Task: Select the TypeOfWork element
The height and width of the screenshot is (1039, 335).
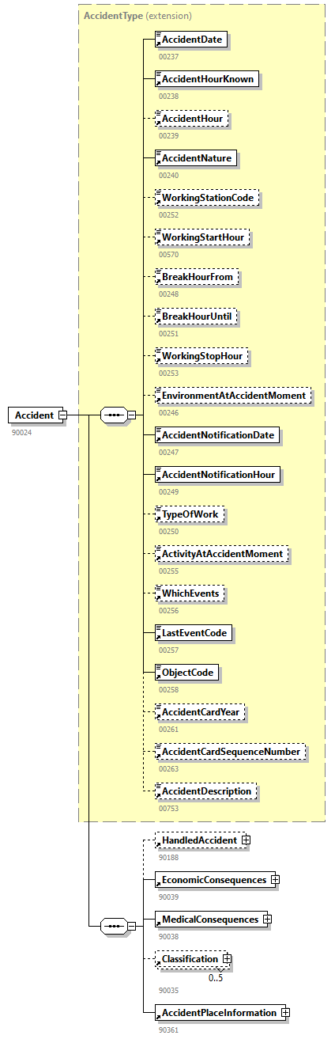Action: point(190,514)
